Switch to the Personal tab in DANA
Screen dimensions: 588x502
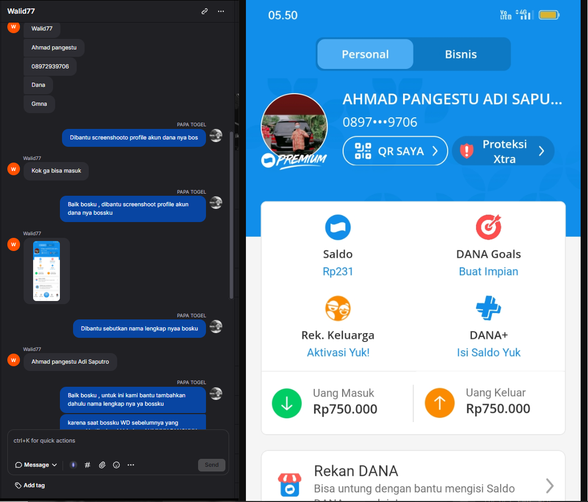(x=365, y=54)
